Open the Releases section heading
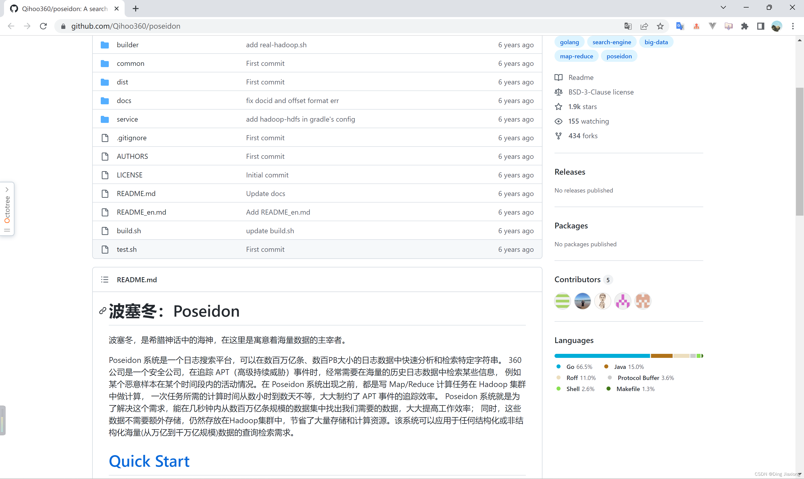 point(569,172)
